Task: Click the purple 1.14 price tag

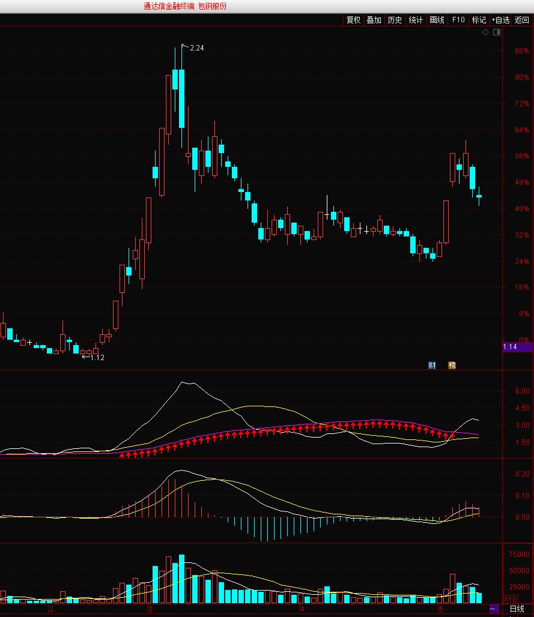Action: (x=517, y=347)
